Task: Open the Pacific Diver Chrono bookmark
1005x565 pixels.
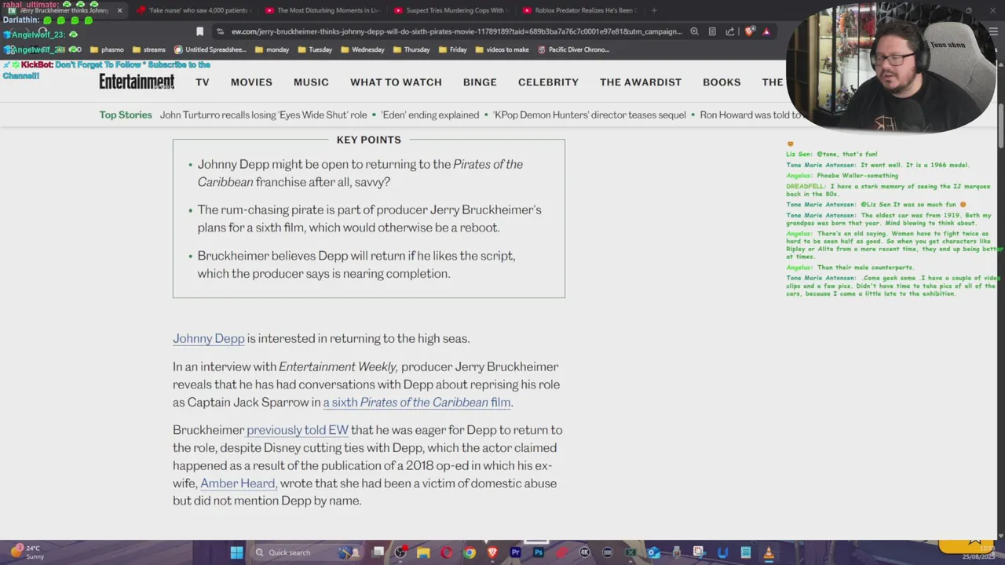Action: coord(573,49)
